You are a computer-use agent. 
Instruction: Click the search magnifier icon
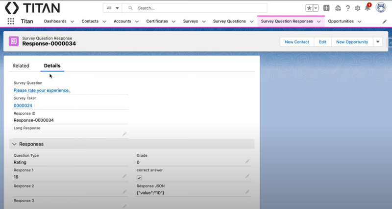point(130,8)
